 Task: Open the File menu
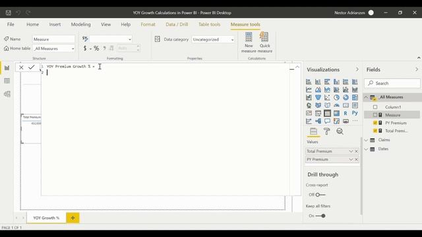11,24
